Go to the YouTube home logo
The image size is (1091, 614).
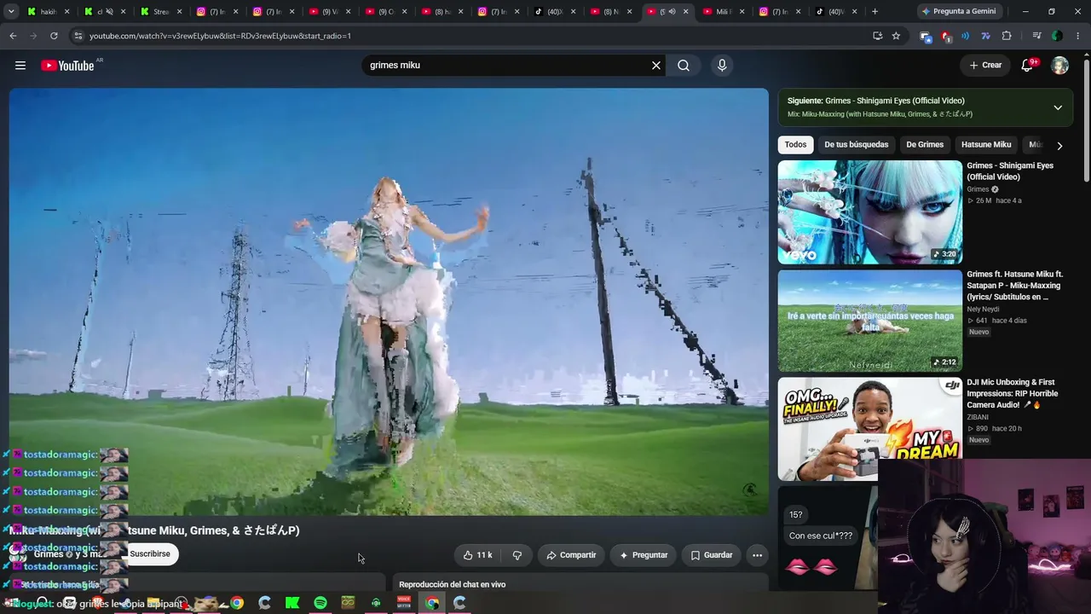[67, 66]
